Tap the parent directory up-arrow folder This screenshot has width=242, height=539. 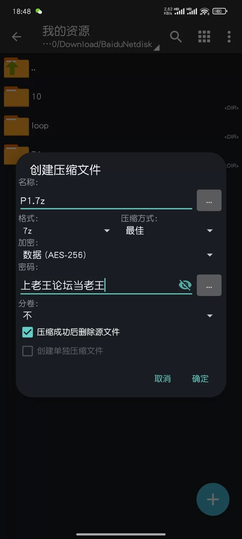click(x=16, y=68)
